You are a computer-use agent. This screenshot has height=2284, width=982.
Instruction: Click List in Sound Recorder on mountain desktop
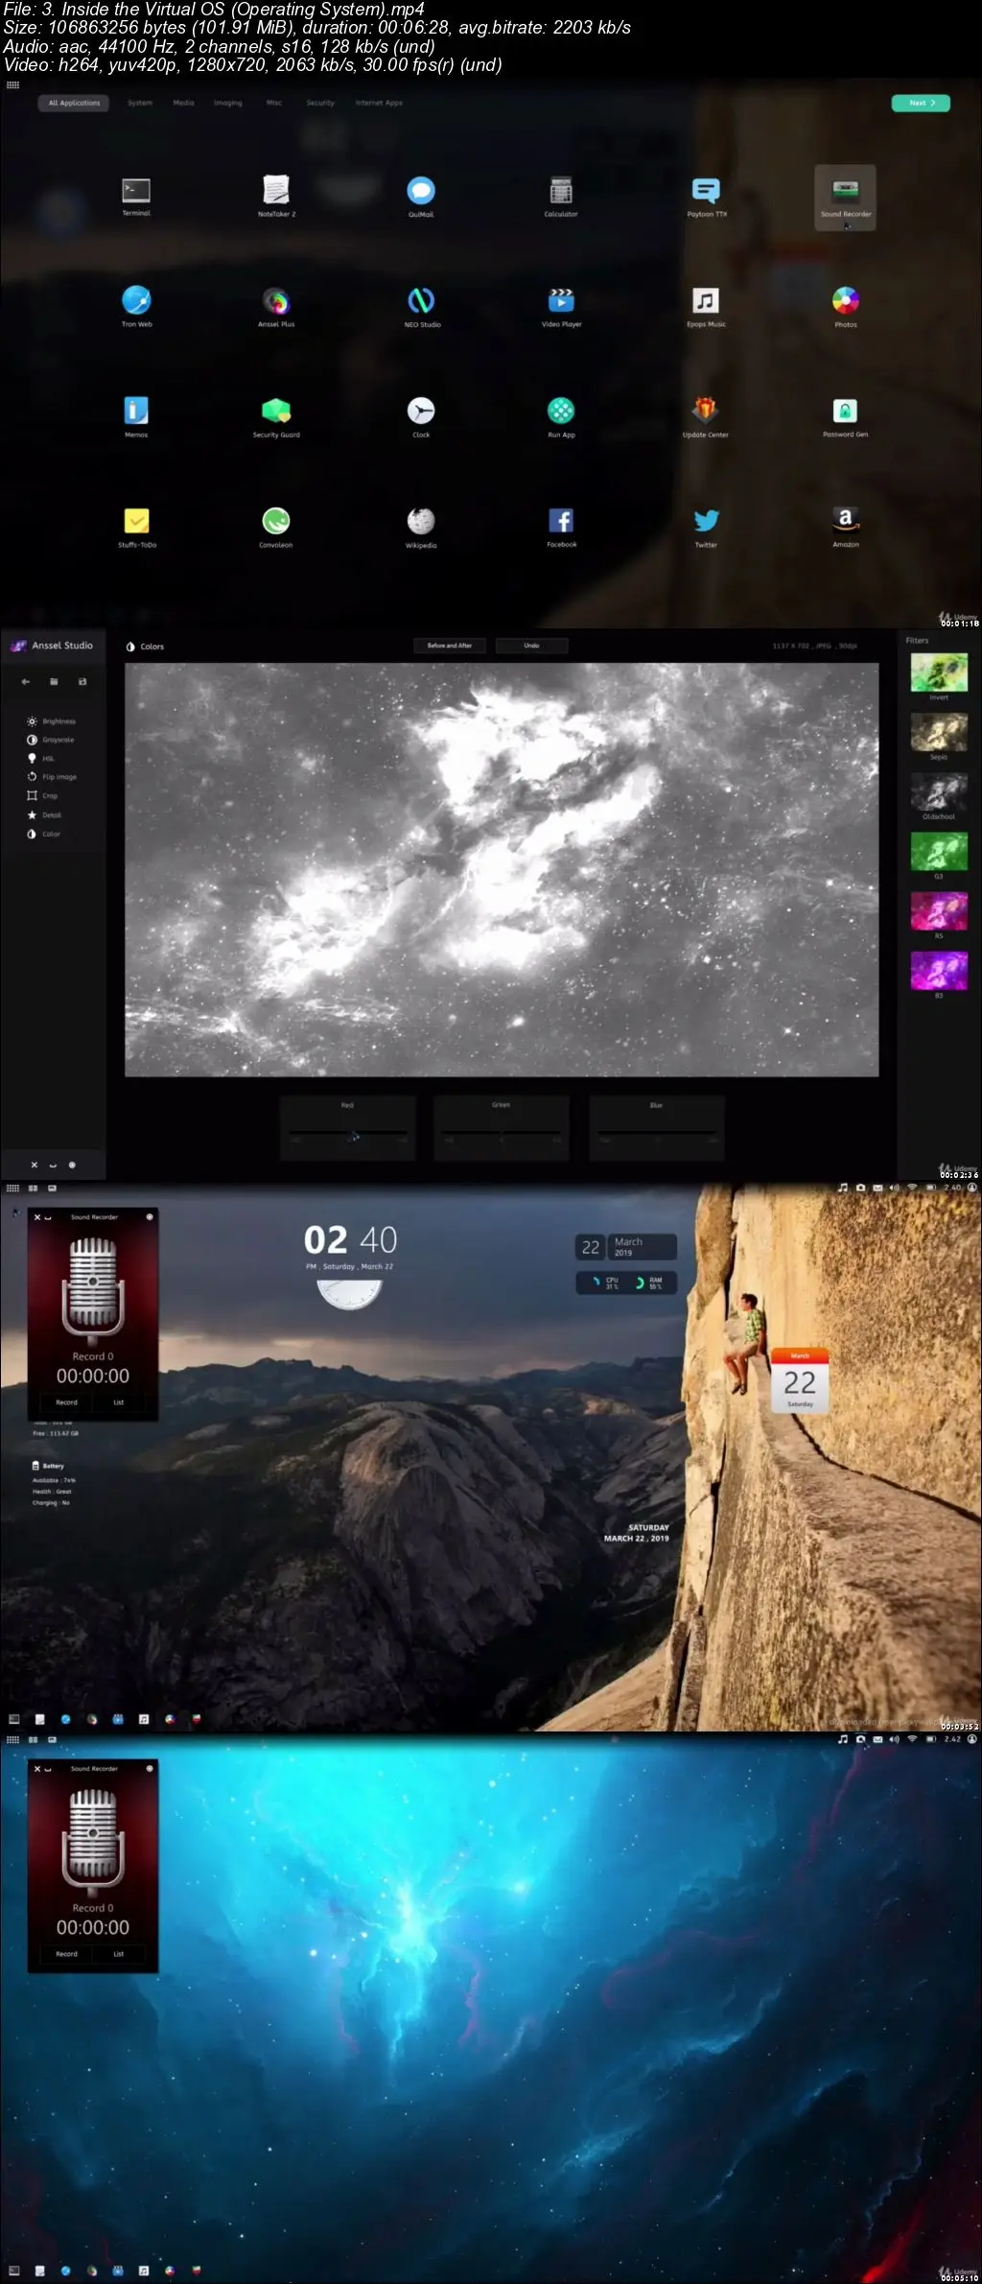point(119,1402)
